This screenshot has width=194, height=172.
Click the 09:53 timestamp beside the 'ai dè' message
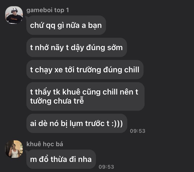(138, 131)
